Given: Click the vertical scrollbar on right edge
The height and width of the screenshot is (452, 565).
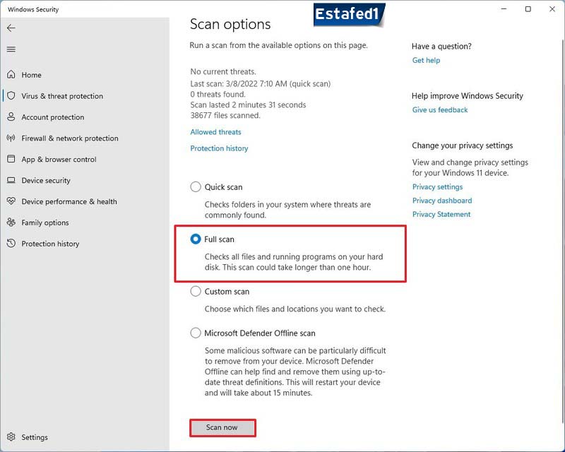Looking at the screenshot, I should [563, 231].
